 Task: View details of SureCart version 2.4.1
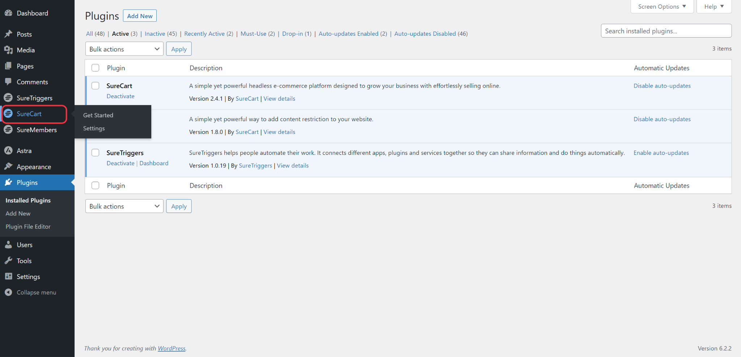(279, 99)
